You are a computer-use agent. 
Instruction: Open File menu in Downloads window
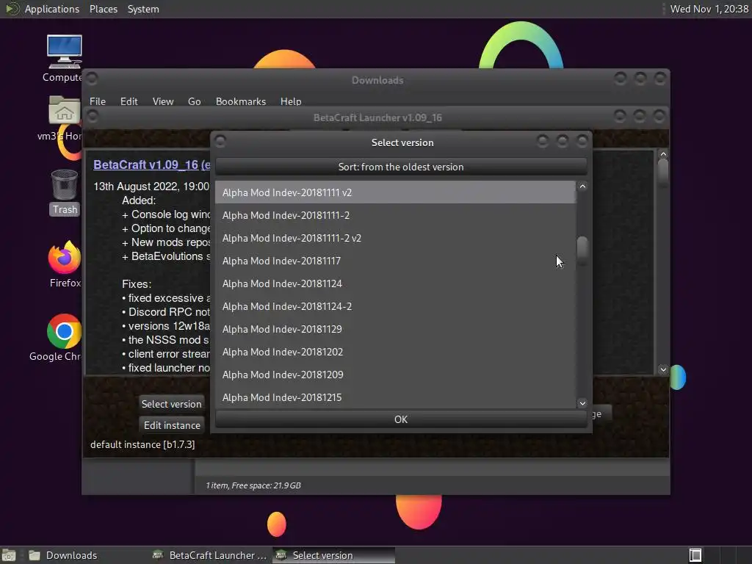point(98,101)
